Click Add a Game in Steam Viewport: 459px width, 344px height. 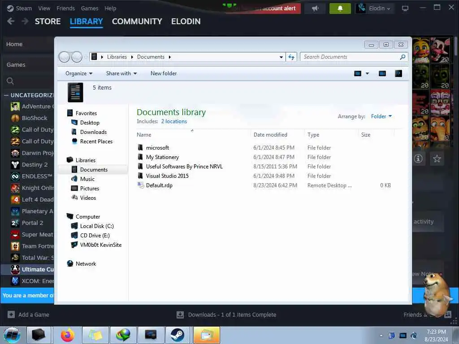coord(28,315)
